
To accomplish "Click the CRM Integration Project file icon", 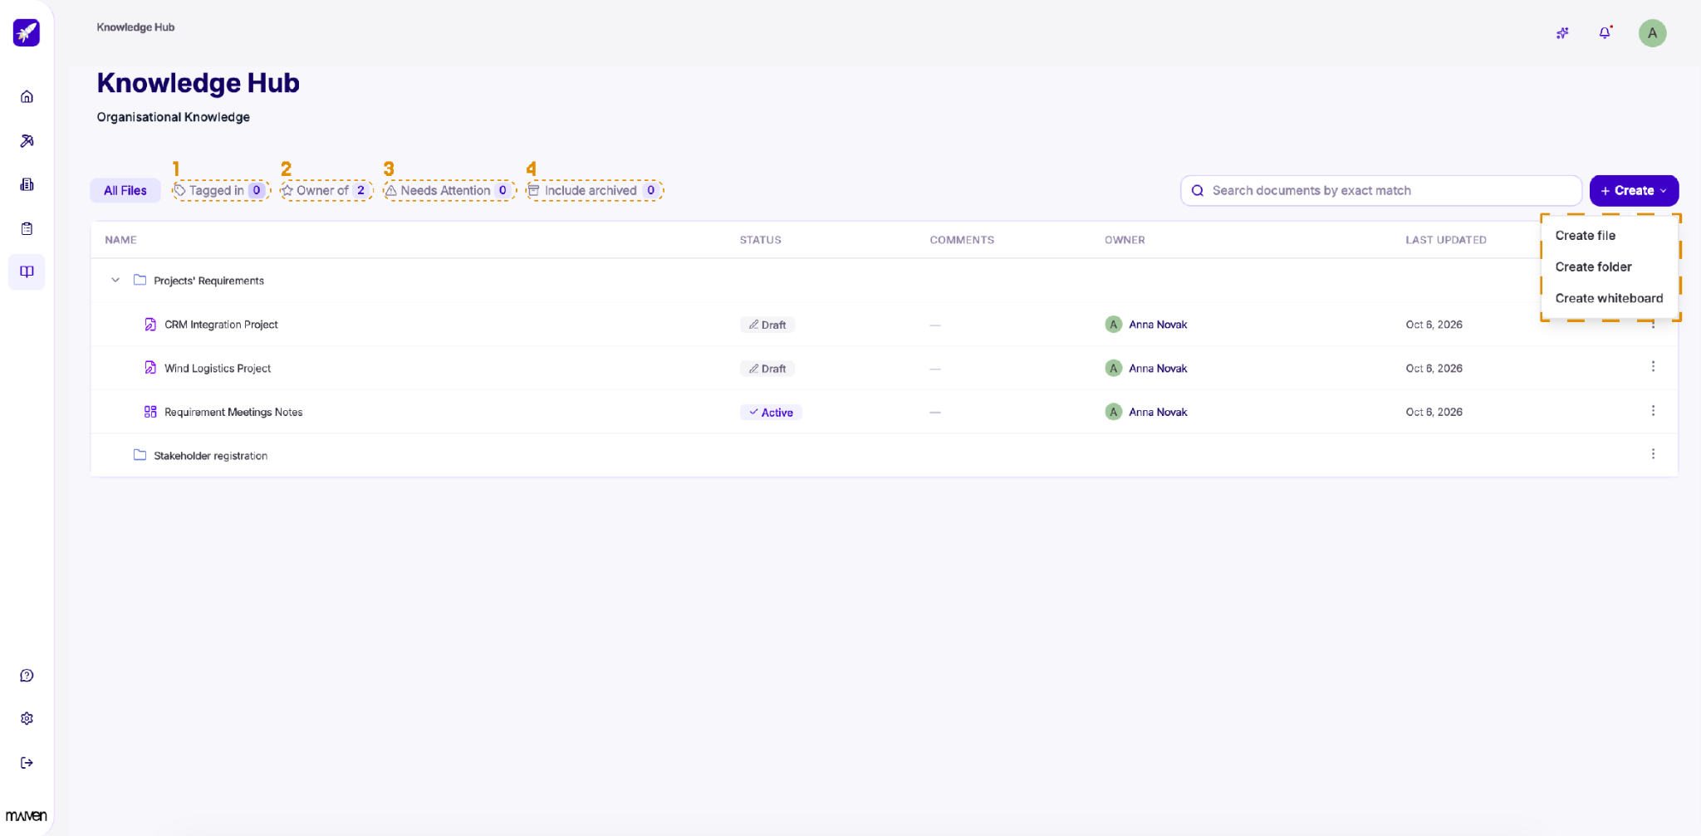I will (x=150, y=325).
